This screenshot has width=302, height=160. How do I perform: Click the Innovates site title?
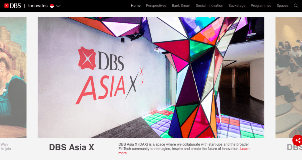tap(38, 6)
